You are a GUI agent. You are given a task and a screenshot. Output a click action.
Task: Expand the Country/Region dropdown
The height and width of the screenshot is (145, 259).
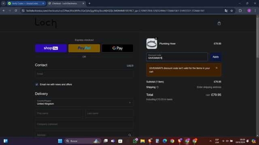coord(84,102)
